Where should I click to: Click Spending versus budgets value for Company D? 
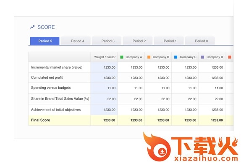click(219, 88)
